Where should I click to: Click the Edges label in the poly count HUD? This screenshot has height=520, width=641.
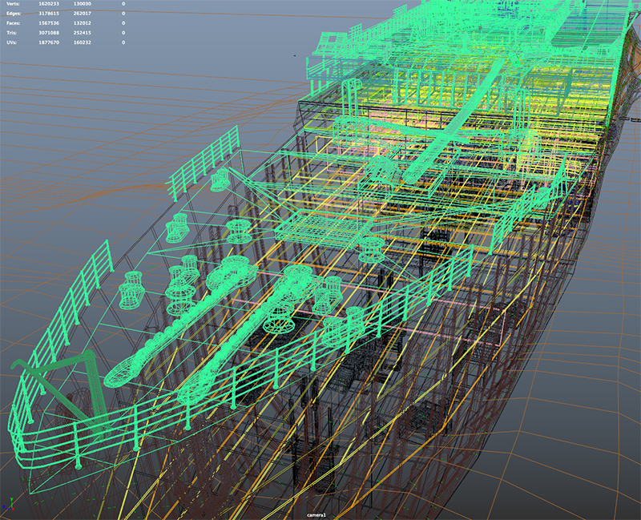(x=13, y=14)
